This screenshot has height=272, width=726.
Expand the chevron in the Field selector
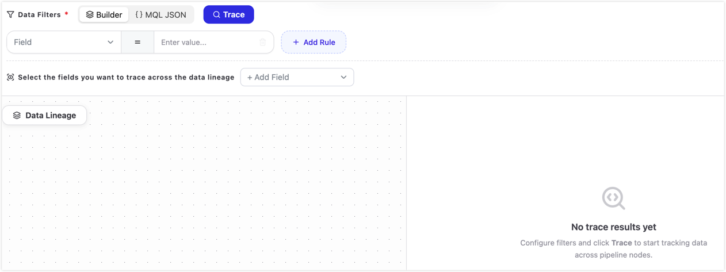[110, 42]
